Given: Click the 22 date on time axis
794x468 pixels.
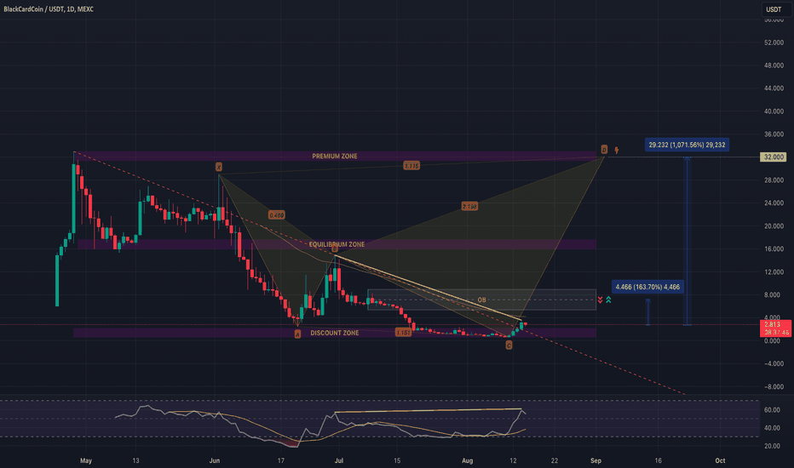Looking at the screenshot, I should [555, 460].
